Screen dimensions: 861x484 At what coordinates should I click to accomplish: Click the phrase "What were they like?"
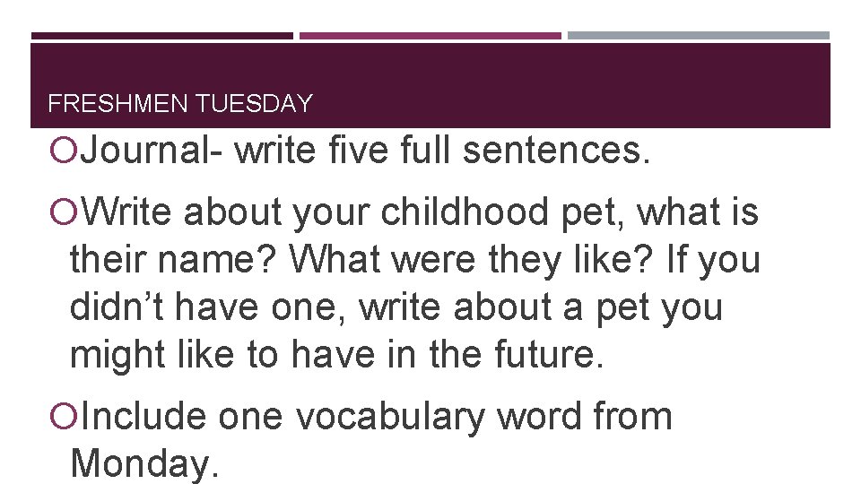(x=474, y=261)
